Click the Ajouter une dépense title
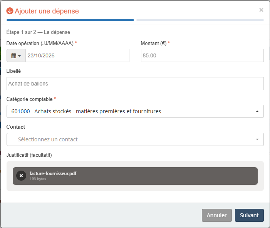Image resolution: width=270 pixels, height=228 pixels. pyautogui.click(x=47, y=11)
